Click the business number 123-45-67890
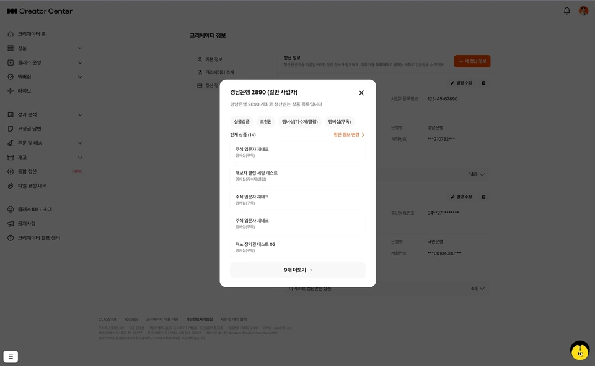 [443, 99]
